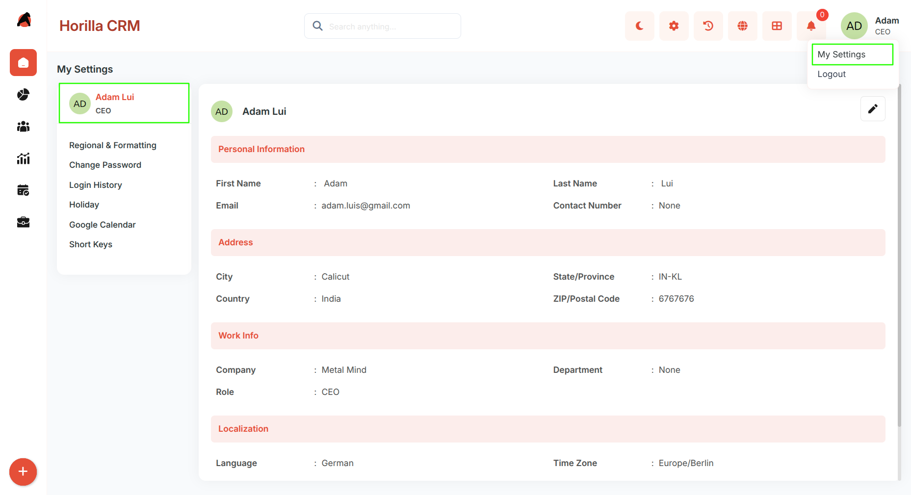The height and width of the screenshot is (495, 911).
Task: Toggle dark mode moon icon
Action: pos(639,26)
